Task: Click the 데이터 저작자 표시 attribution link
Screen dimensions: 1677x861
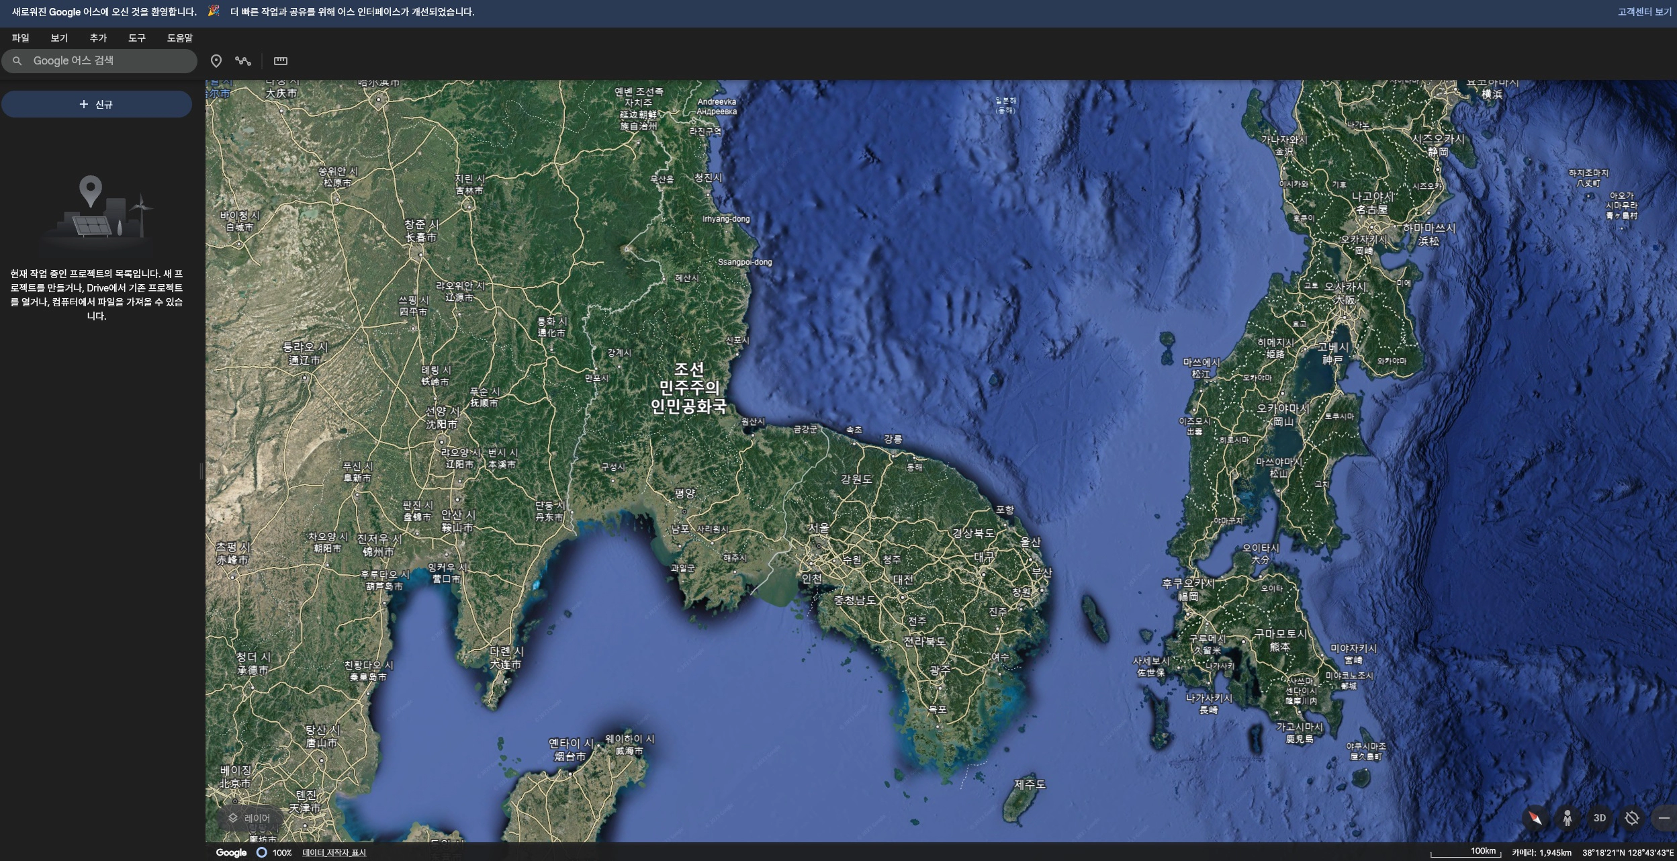Action: [x=334, y=853]
